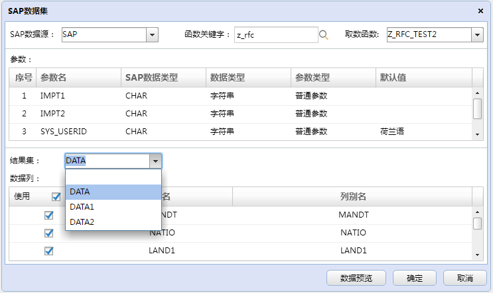Click the SAP数据源 combo text field
This screenshot has height=293, width=493.
coord(104,35)
